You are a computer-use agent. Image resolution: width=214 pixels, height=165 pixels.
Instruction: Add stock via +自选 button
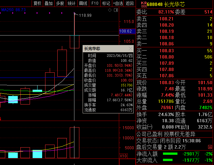pos(118,3)
